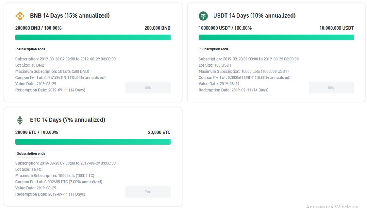The height and width of the screenshot is (208, 367).
Task: Click the 200,000 BNB total amount
Action: (157, 28)
